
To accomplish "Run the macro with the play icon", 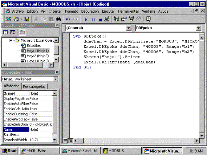I will point(86,20).
